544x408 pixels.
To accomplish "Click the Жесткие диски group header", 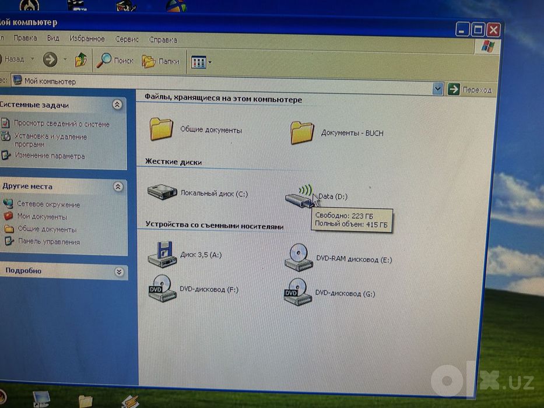I will [173, 161].
